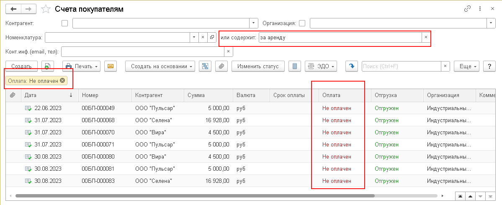The width and height of the screenshot is (502, 205).
Task: Open the ЭДО dropdown menu
Action: (x=321, y=66)
